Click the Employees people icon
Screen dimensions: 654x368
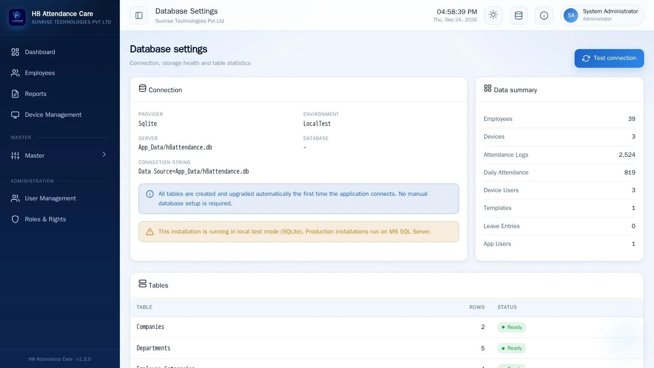[15, 73]
